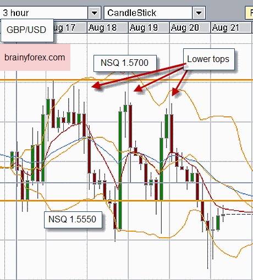Image resolution: width=253 pixels, height=280 pixels.
Task: Open the brainyforex.com watermark link
Action: point(35,57)
